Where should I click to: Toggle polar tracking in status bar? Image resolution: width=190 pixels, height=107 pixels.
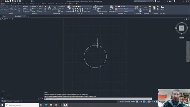149,102
